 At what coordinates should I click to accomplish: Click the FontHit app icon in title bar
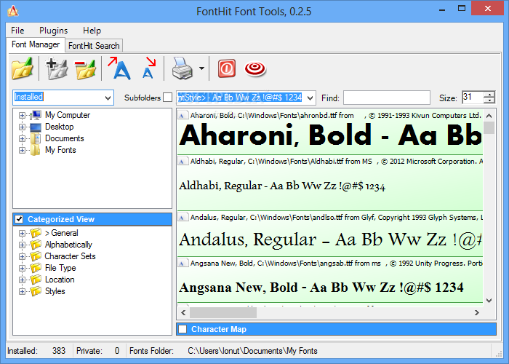tap(13, 11)
